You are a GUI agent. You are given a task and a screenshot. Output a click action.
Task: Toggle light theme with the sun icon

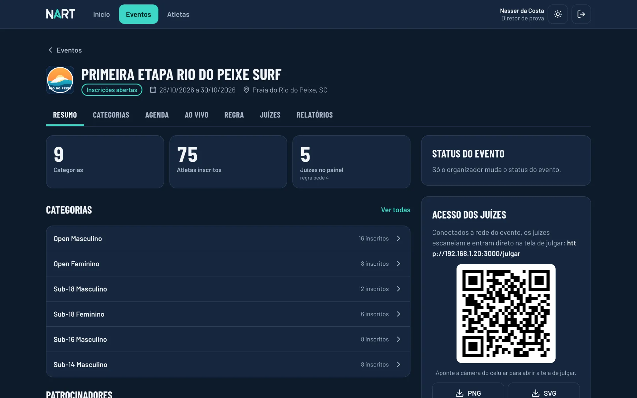[x=558, y=14]
